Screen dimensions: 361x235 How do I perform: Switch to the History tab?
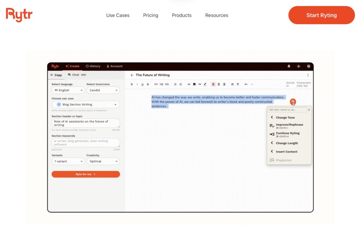(93, 66)
